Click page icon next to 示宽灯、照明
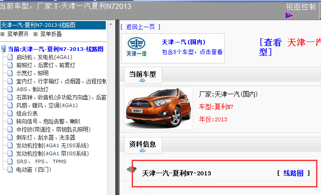 (x=10, y=73)
